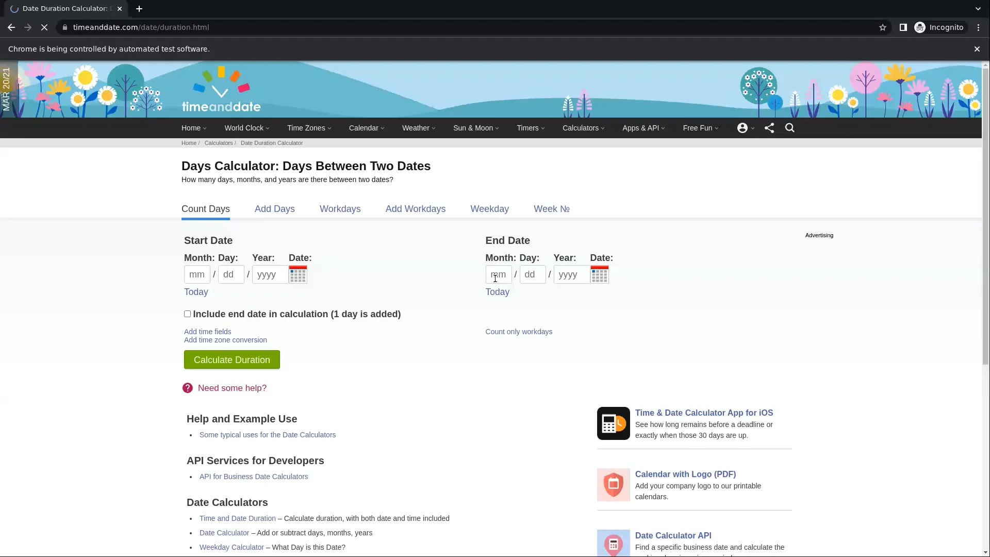Open the account profile icon in nav bar
Image resolution: width=990 pixels, height=557 pixels.
(742, 128)
